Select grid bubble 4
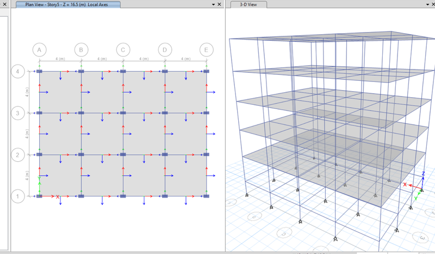Screen dimensions: 435x254 pos(18,72)
